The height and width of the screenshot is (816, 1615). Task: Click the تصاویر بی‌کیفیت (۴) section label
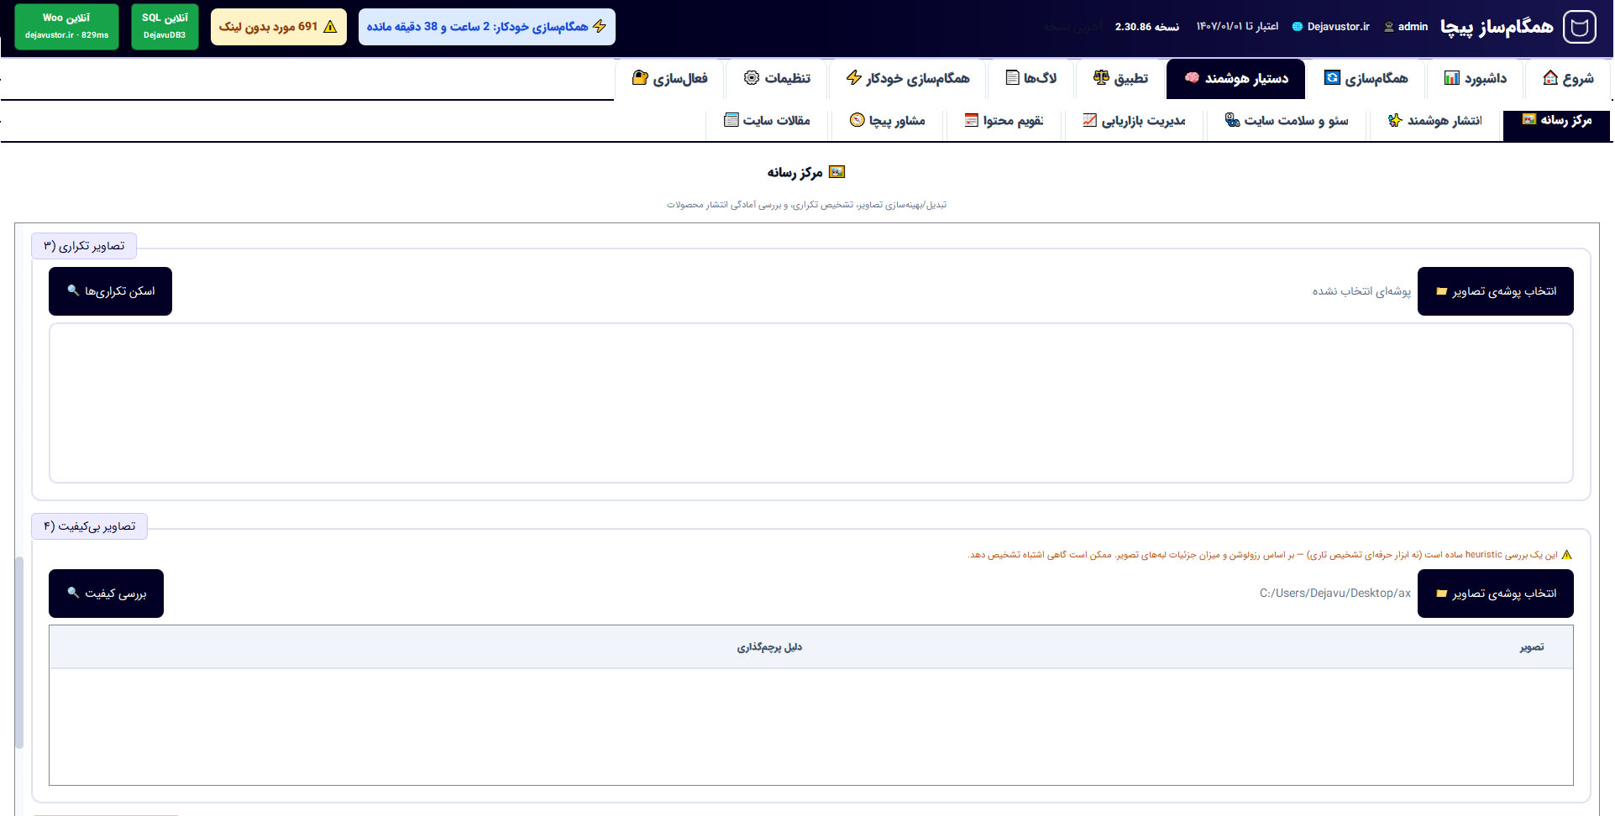point(90,526)
